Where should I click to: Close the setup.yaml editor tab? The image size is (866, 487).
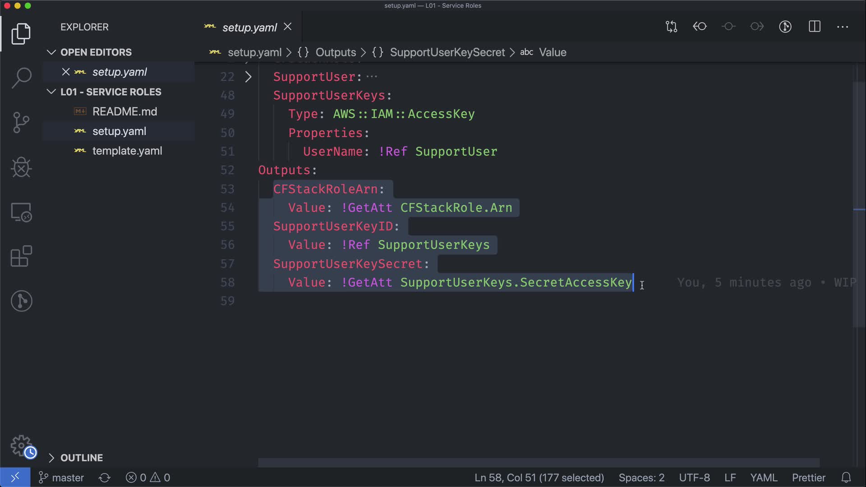click(x=288, y=27)
